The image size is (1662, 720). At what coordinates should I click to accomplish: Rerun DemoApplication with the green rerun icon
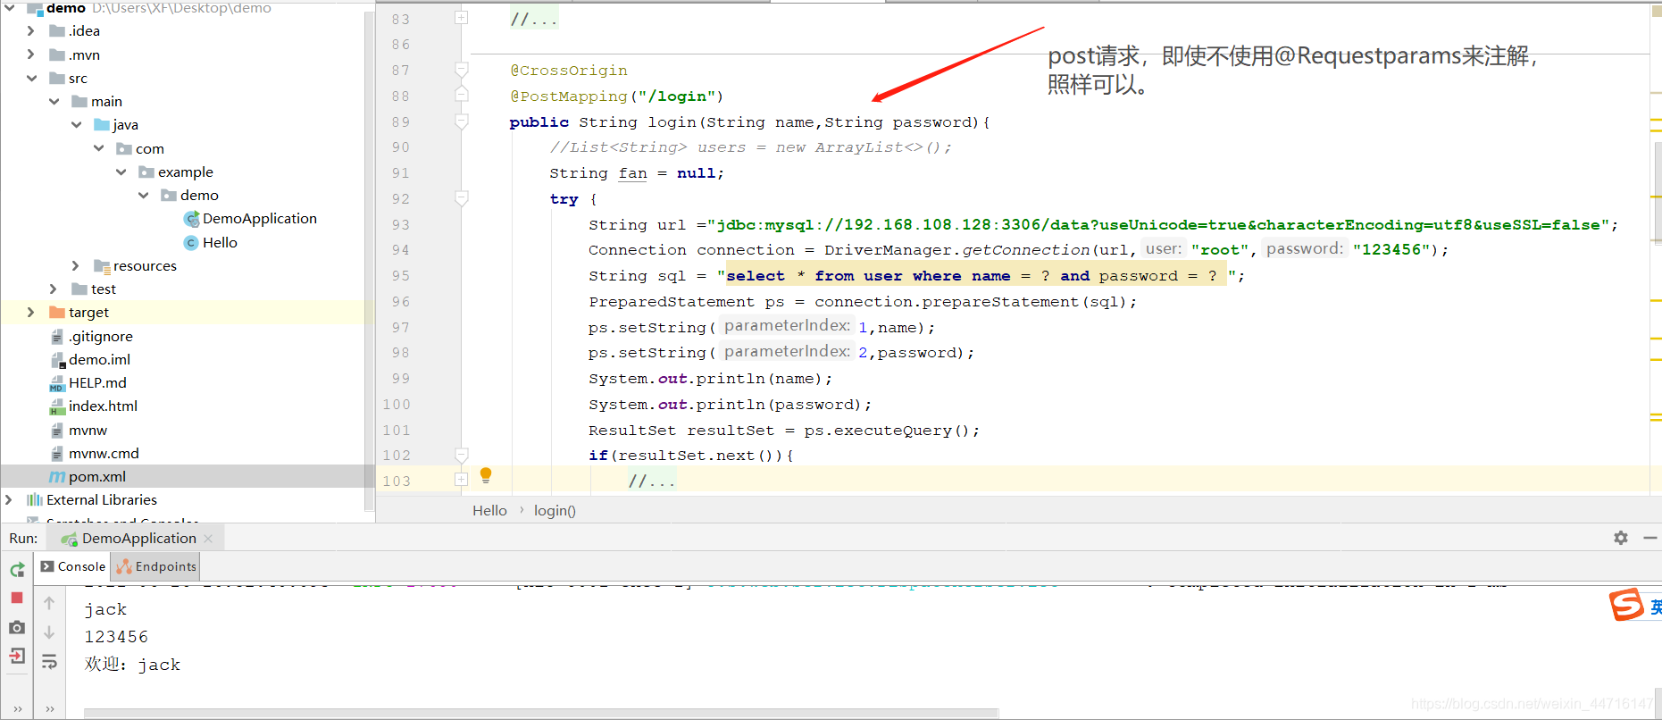(x=17, y=569)
